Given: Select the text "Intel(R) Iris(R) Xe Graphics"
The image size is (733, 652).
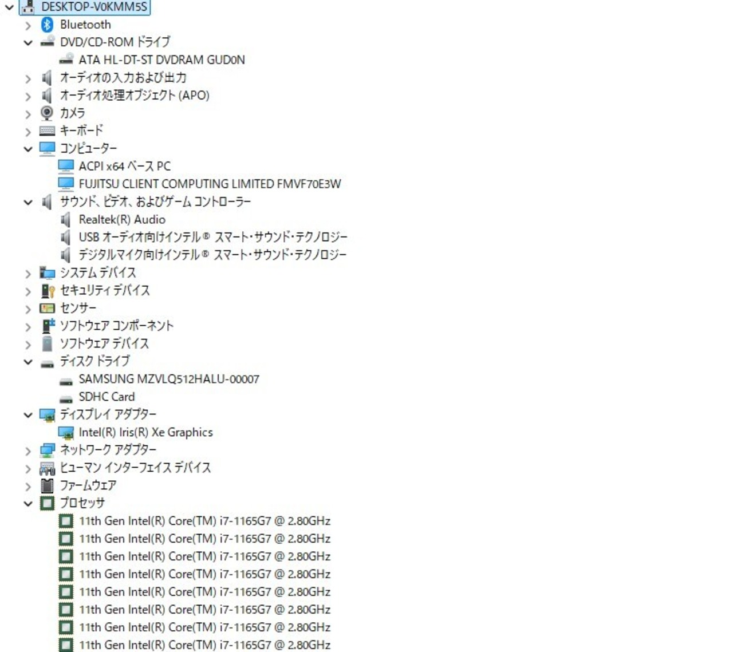Looking at the screenshot, I should tap(145, 432).
